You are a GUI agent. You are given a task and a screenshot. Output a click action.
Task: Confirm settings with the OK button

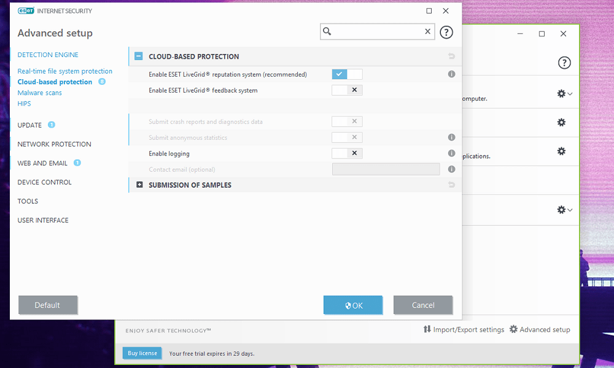tap(353, 305)
